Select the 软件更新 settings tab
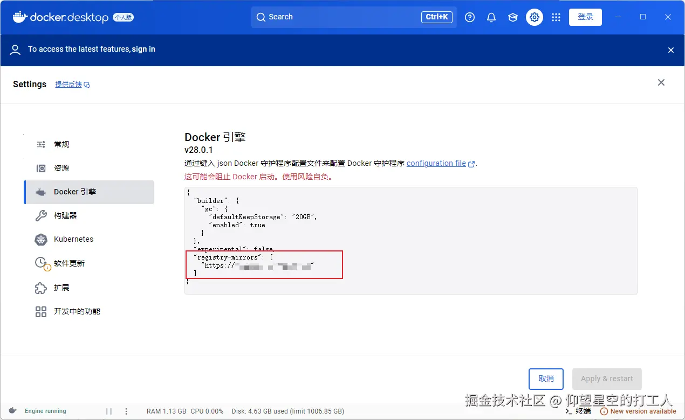 [x=89, y=263]
